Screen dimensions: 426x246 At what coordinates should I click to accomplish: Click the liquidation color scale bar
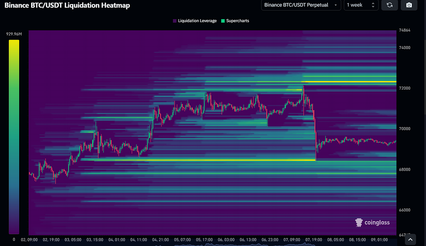tap(14, 137)
